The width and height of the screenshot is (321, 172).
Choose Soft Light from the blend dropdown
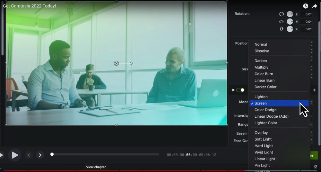click(x=263, y=139)
